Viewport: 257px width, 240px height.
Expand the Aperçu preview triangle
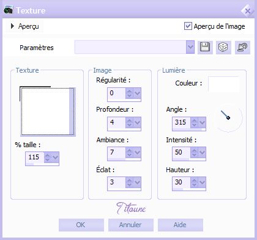[12, 26]
